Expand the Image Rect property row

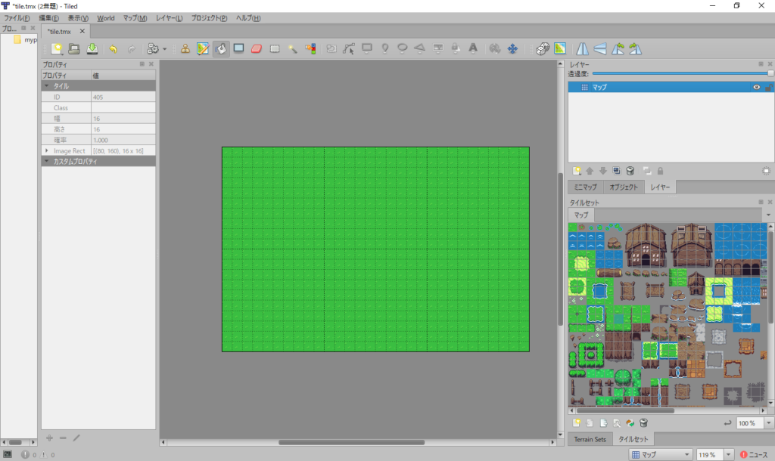tap(47, 151)
